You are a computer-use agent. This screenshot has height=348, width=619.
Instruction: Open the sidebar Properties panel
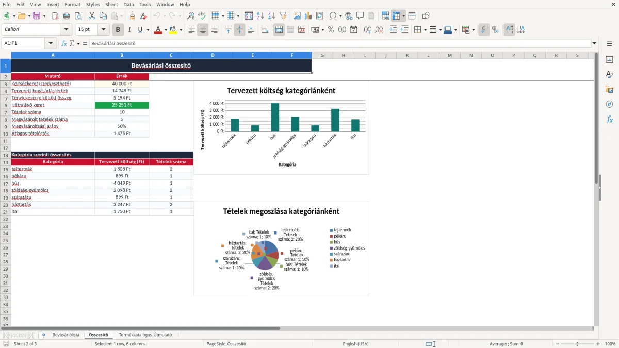(x=609, y=60)
